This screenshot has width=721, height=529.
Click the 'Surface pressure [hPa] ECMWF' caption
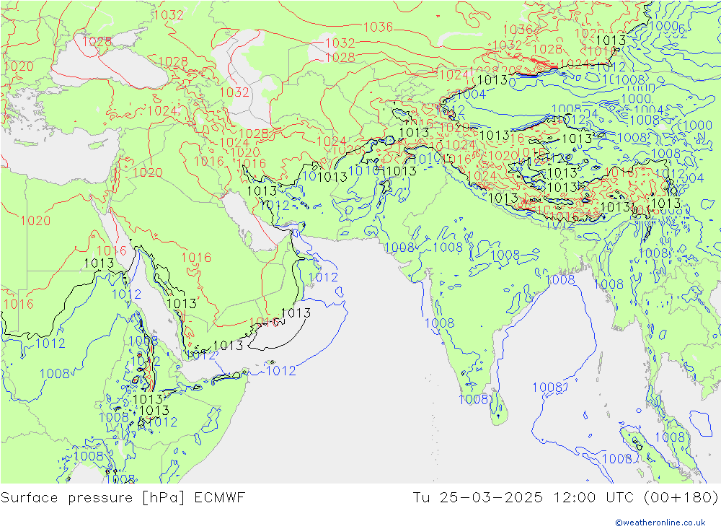click(123, 498)
